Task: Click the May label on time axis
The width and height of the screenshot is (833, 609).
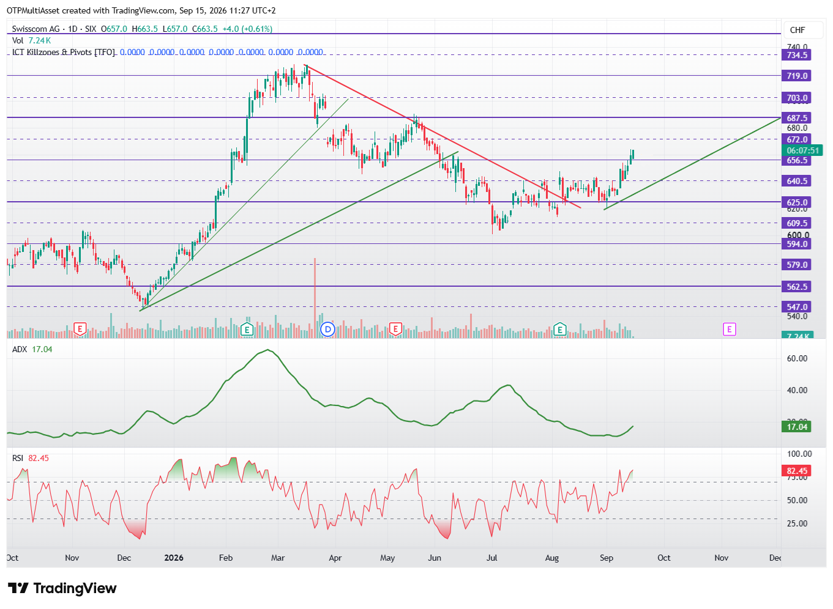Action: 387,558
